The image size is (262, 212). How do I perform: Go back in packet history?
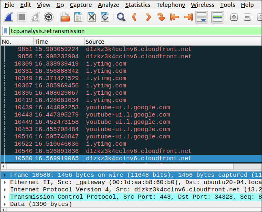tap(134, 17)
